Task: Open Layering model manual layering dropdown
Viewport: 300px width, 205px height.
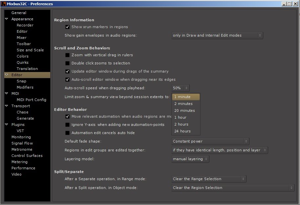Action: pyautogui.click(x=190, y=159)
